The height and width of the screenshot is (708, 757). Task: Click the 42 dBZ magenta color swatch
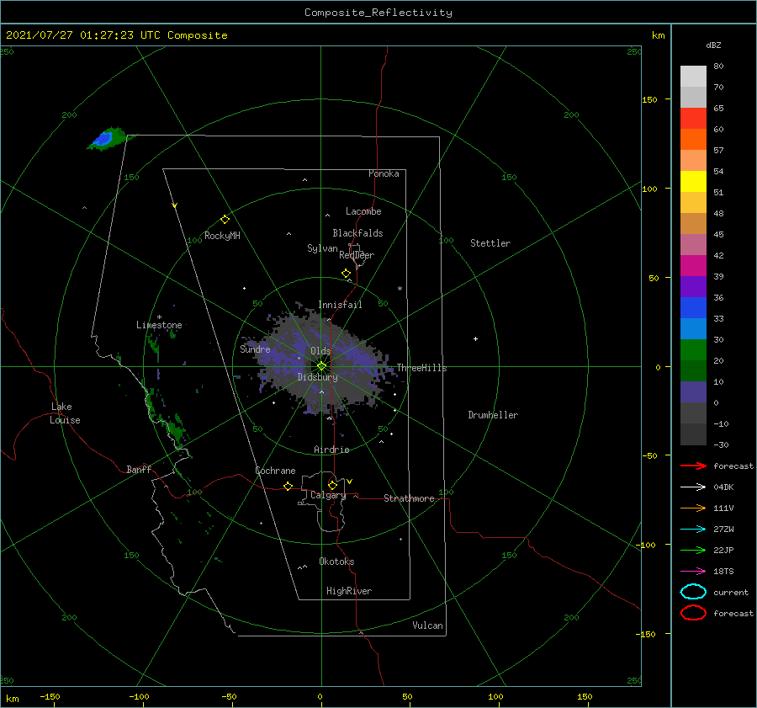coord(693,266)
